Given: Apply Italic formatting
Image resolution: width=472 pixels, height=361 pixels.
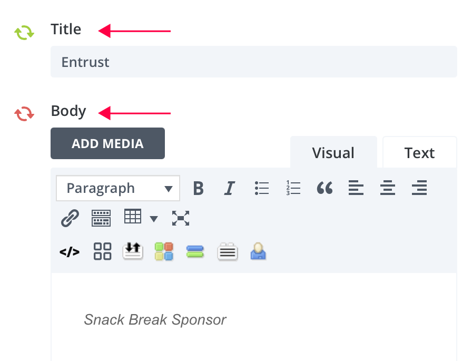Looking at the screenshot, I should (229, 188).
